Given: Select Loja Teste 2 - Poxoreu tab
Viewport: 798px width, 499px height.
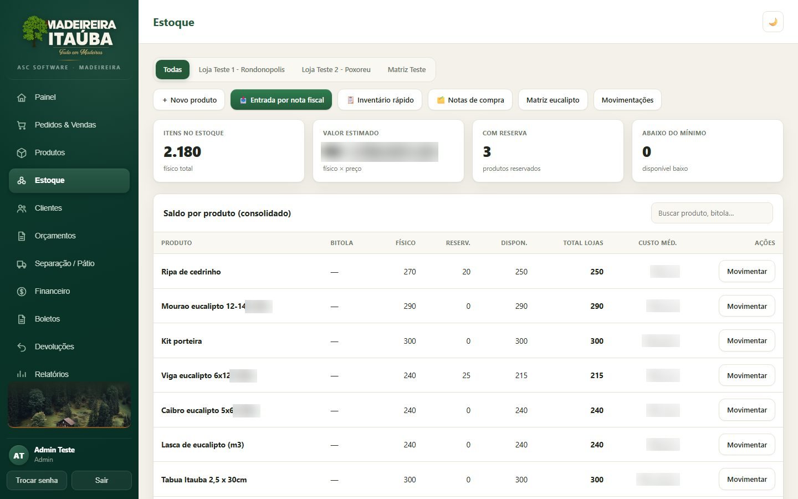Looking at the screenshot, I should pyautogui.click(x=336, y=70).
